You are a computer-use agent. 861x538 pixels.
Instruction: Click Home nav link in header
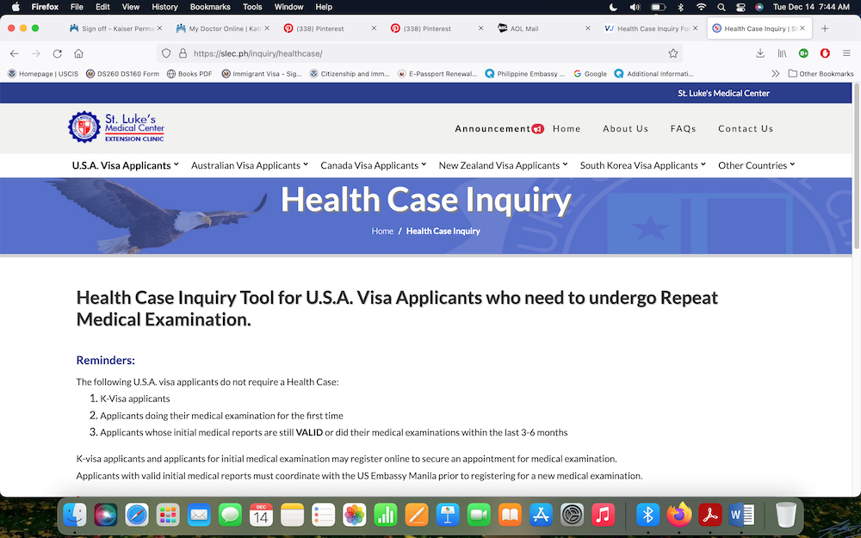point(567,128)
